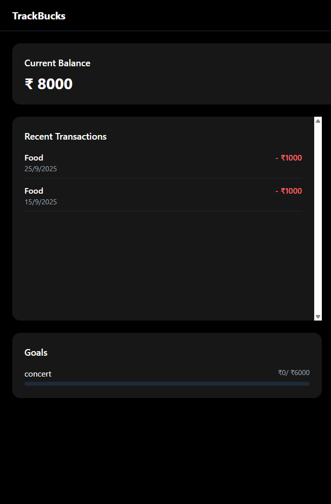Click the TrackBucks logo
The height and width of the screenshot is (504, 331).
(39, 16)
